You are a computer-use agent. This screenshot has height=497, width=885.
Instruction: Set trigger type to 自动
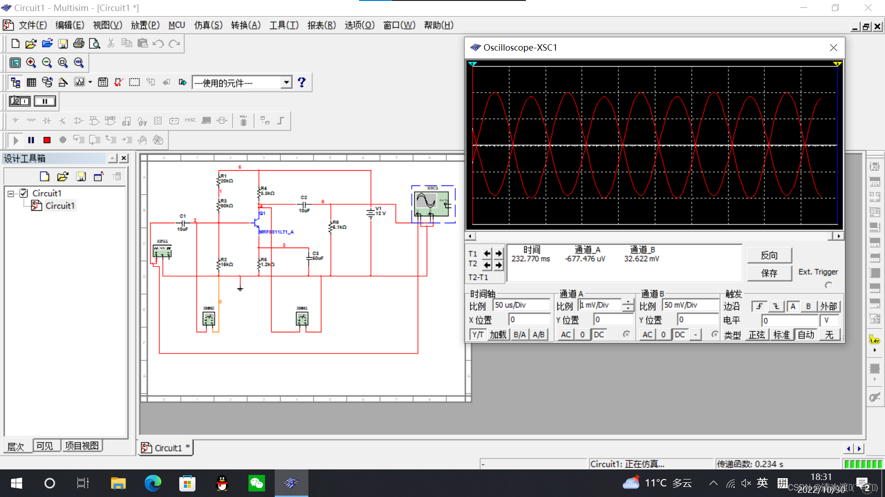[x=806, y=335]
